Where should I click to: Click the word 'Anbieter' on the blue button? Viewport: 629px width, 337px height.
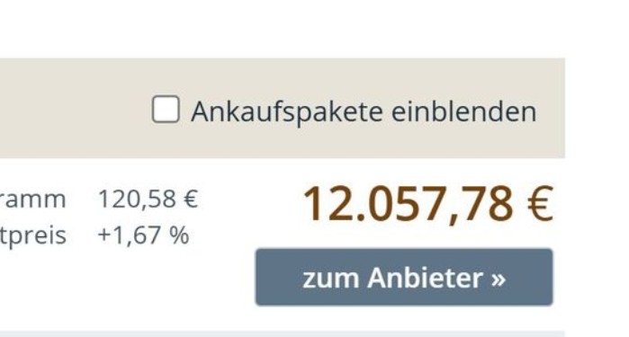[x=425, y=278]
